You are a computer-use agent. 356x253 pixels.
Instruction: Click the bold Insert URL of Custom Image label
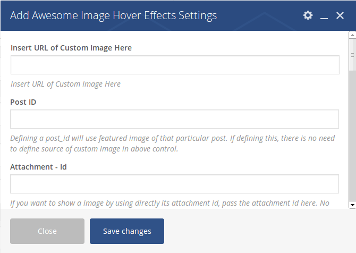[x=71, y=48]
